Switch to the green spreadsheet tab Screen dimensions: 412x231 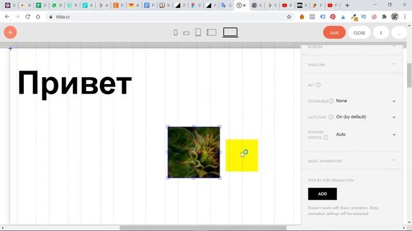point(41,5)
